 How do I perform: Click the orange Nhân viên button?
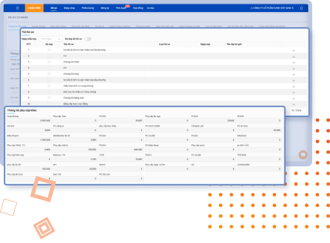coord(34,8)
